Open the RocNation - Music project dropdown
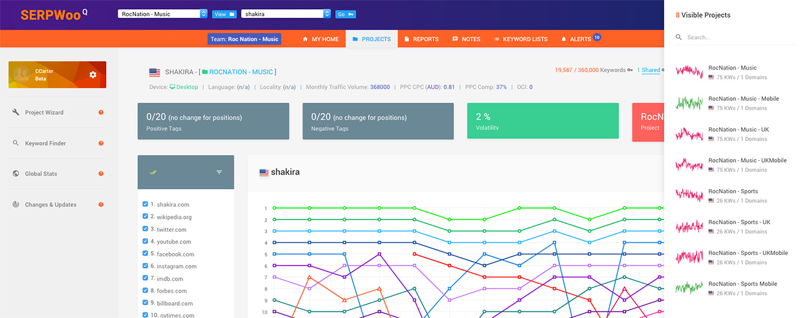This screenshot has width=804, height=318. (162, 13)
